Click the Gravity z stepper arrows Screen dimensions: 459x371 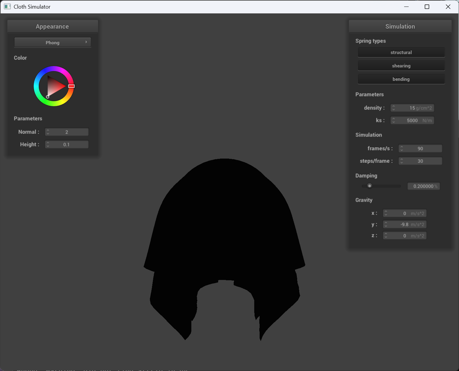(x=386, y=236)
